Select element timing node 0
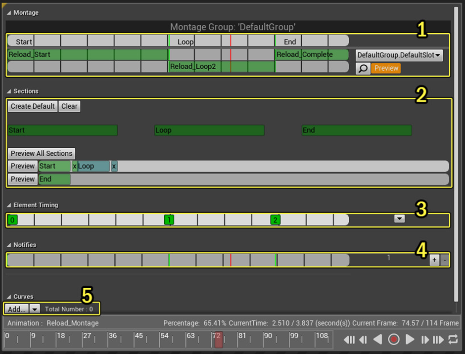Screen dimensions: 465x354 coord(12,220)
